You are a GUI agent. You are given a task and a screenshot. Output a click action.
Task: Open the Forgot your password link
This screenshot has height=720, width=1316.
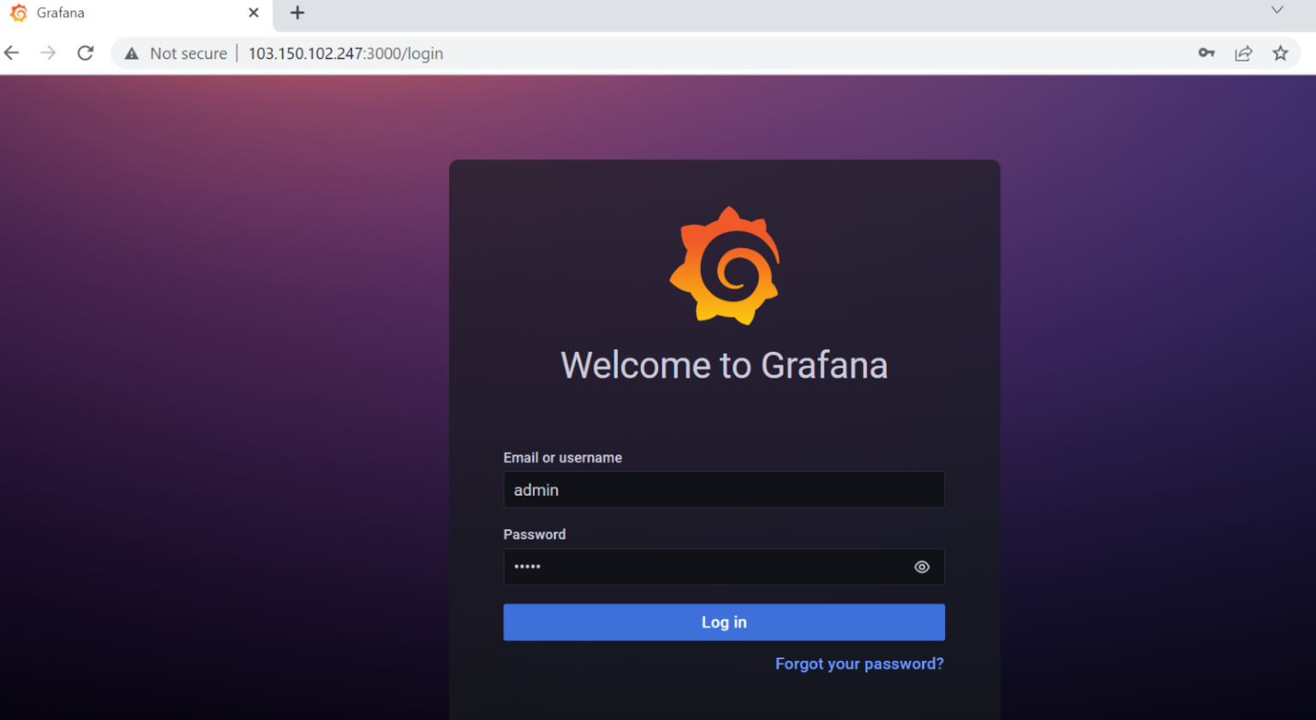(x=858, y=664)
